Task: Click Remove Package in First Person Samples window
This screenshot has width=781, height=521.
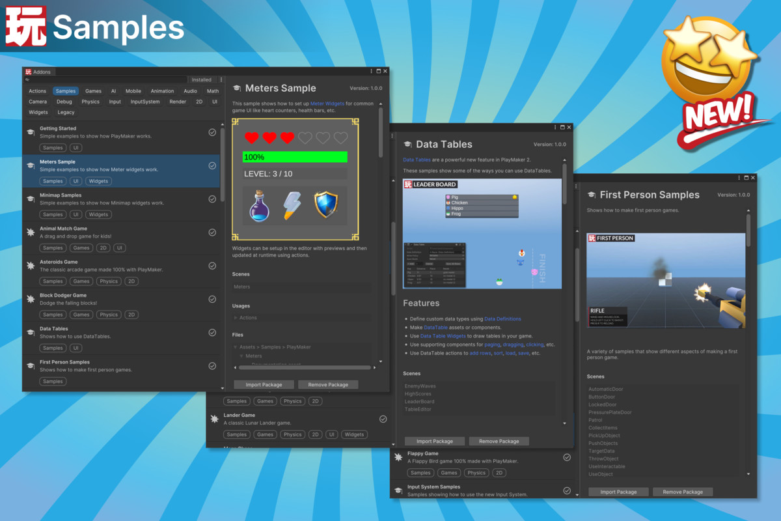Action: pos(683,492)
